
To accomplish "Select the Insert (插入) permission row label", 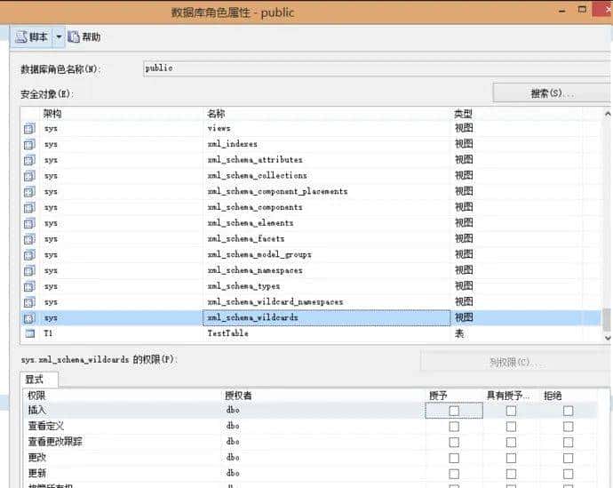I will (x=37, y=410).
